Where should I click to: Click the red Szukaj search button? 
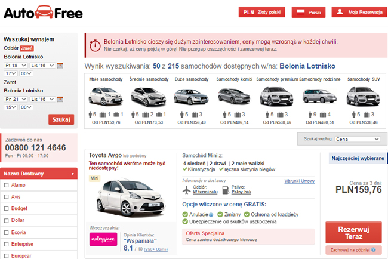coord(61,119)
